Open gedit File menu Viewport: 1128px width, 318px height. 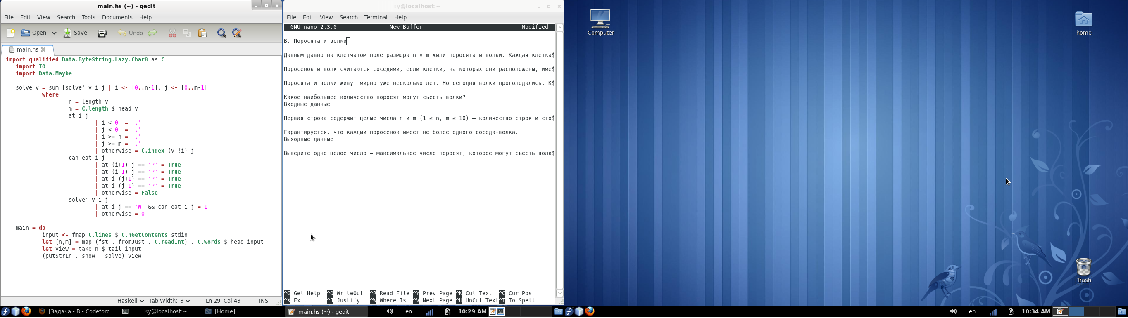tap(9, 18)
